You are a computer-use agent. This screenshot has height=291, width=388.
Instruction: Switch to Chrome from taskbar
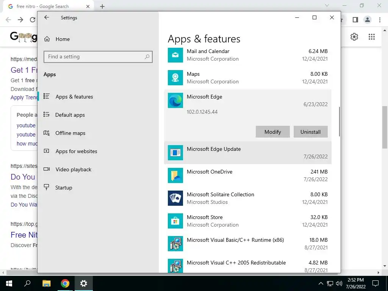(65, 283)
